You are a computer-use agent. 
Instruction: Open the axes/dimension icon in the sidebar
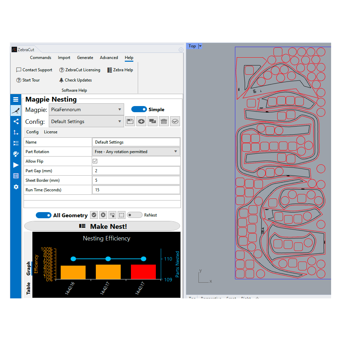click(x=16, y=132)
